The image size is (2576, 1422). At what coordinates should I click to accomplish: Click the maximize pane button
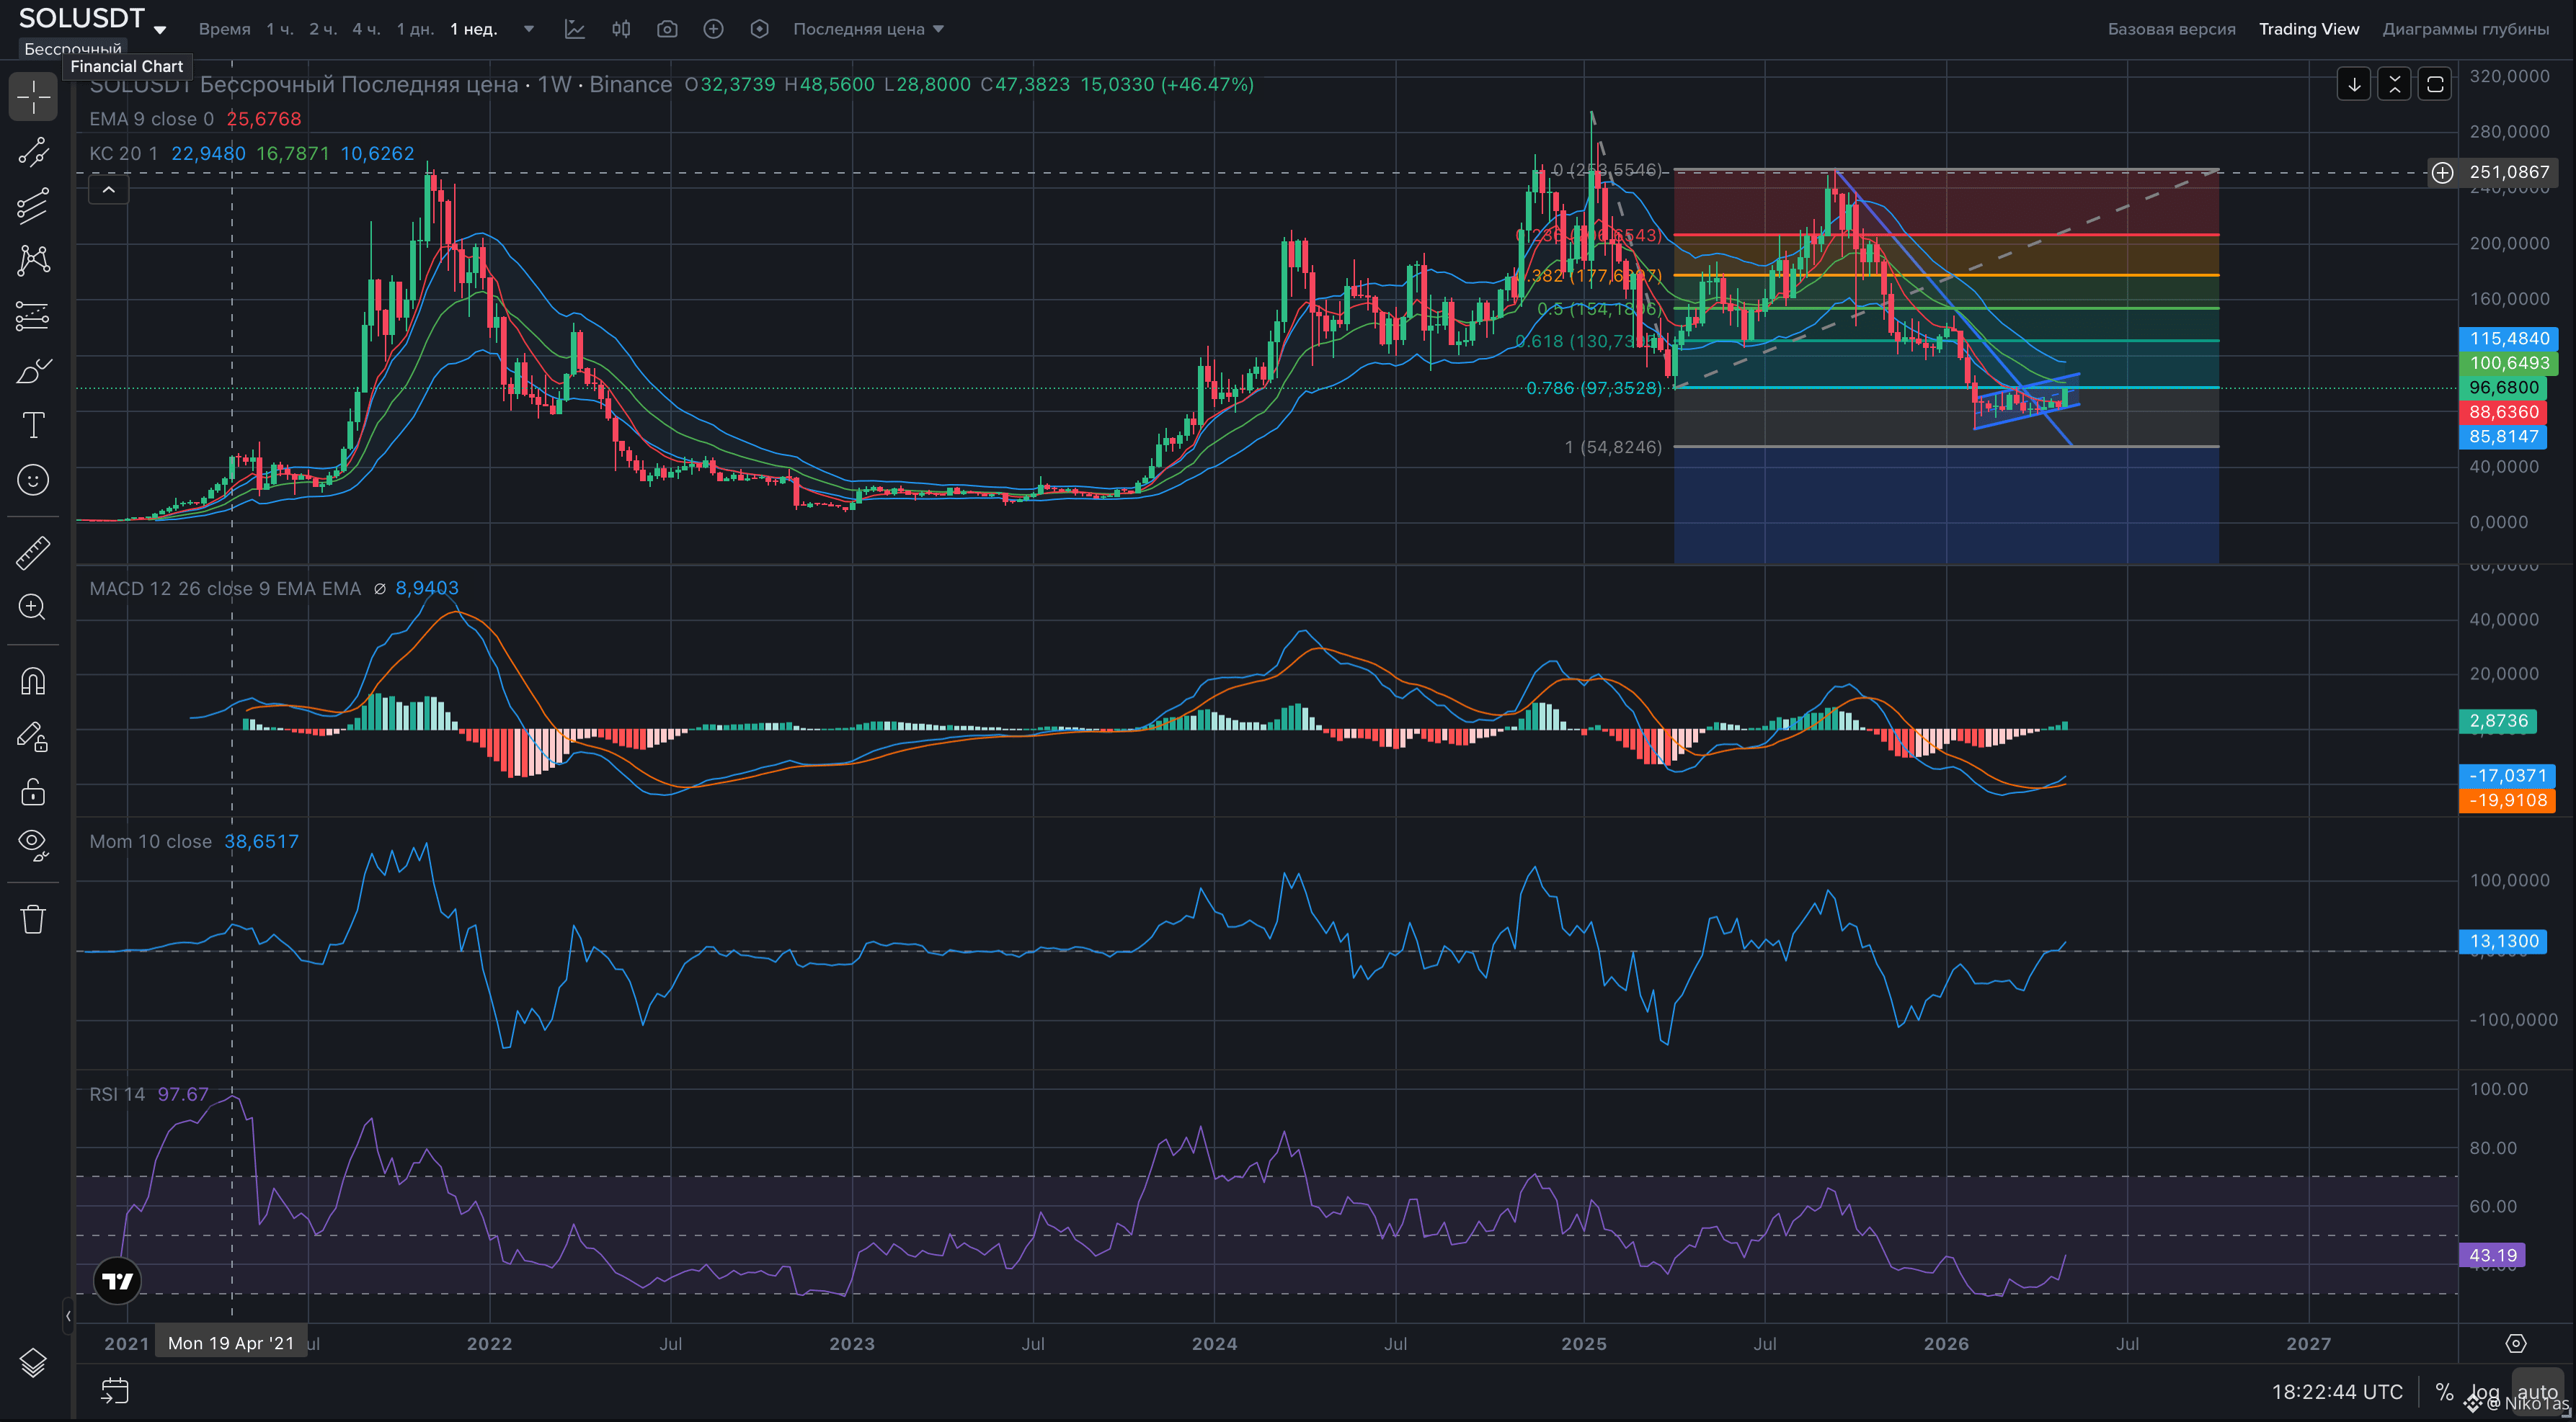pyautogui.click(x=2435, y=85)
